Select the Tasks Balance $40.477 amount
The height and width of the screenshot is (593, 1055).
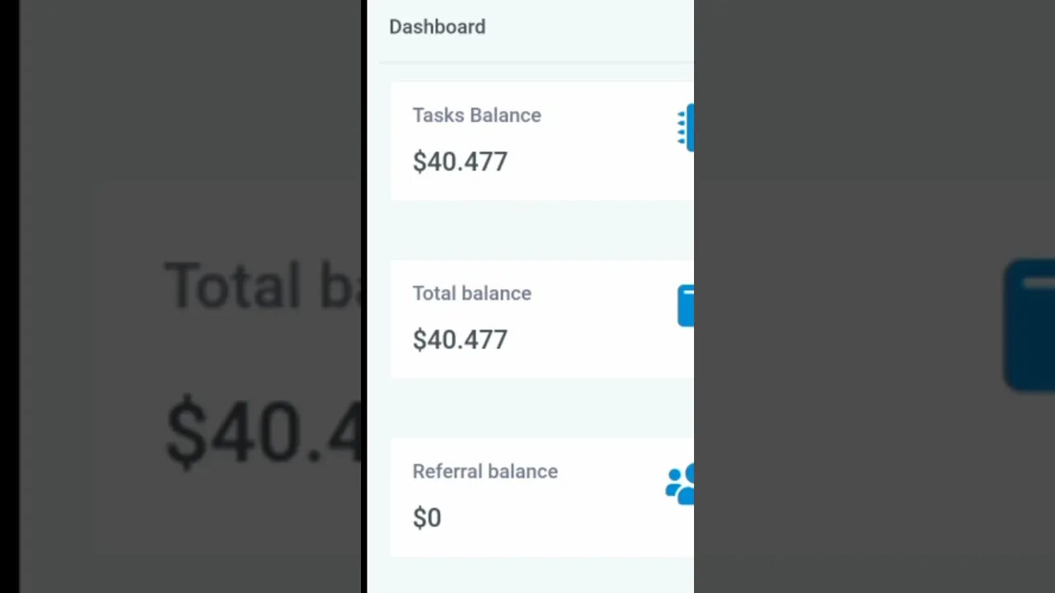pos(460,161)
